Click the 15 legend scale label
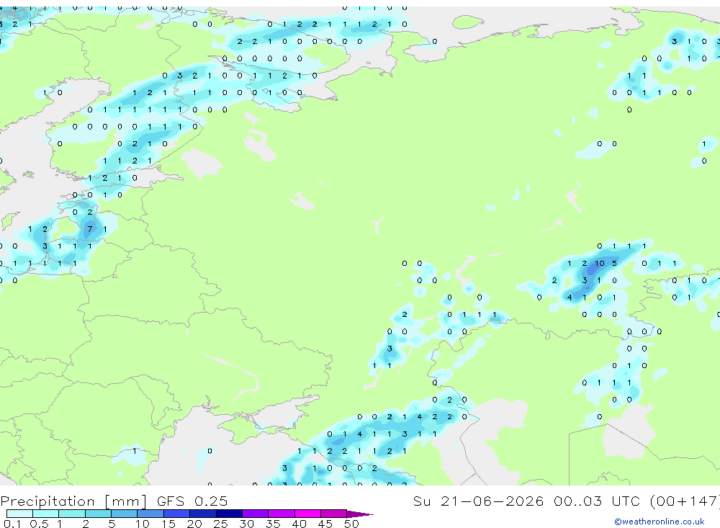 pyautogui.click(x=168, y=524)
